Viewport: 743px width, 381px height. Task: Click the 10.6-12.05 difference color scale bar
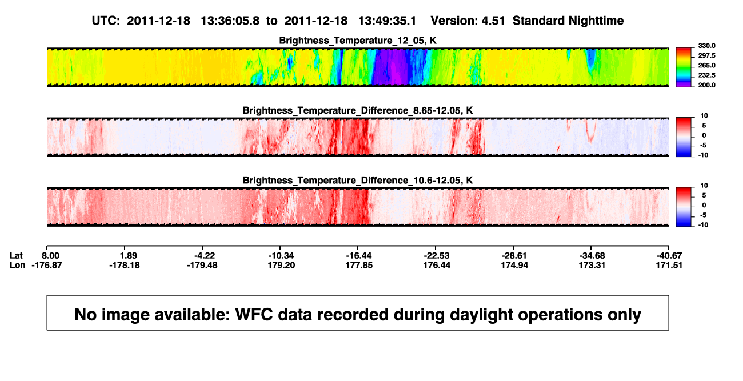click(684, 207)
